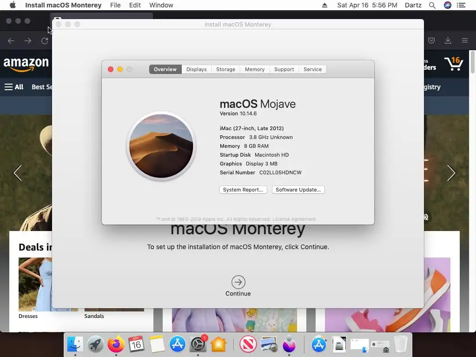Open App Store left of System Preferences

(x=177, y=344)
